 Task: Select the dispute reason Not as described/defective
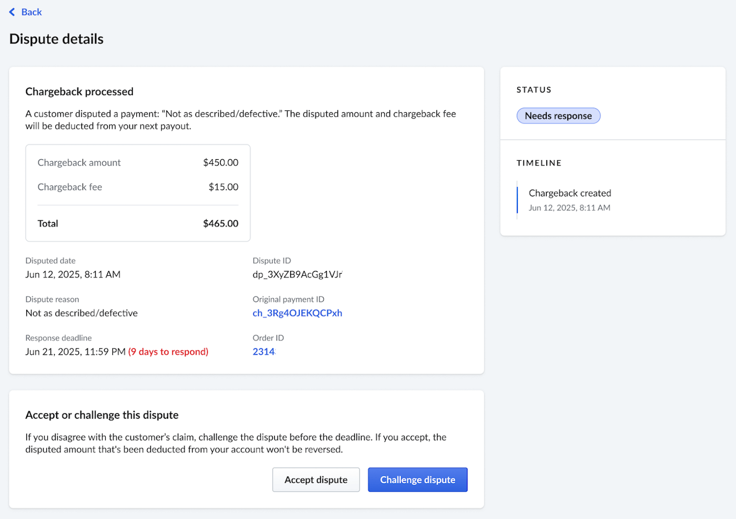click(81, 313)
